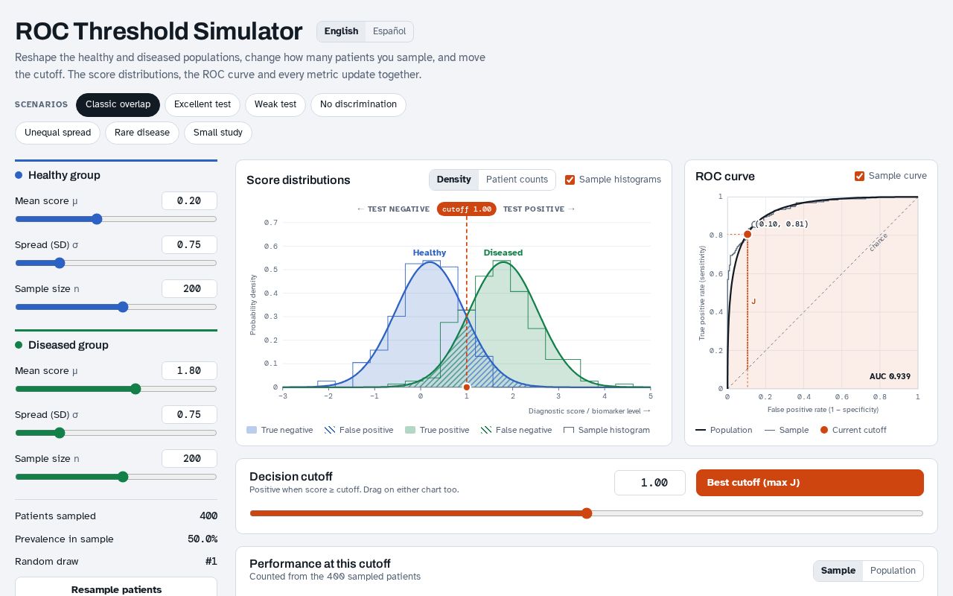
Task: Click the cutoff 1.00 label on chart
Action: pyautogui.click(x=467, y=209)
